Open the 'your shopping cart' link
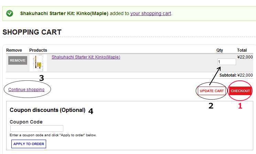 150,13
